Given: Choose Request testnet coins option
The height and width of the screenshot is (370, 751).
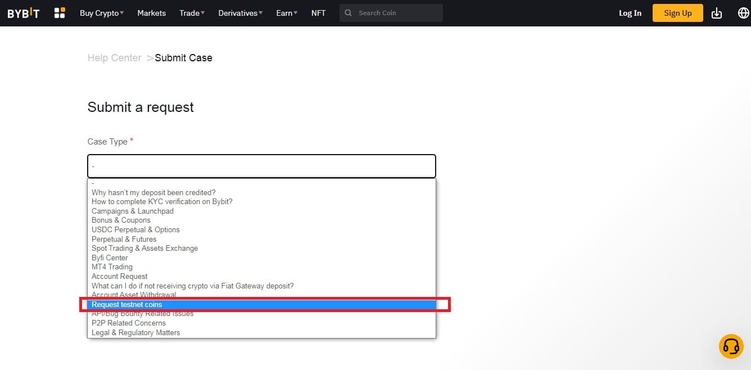Looking at the screenshot, I should [x=262, y=305].
